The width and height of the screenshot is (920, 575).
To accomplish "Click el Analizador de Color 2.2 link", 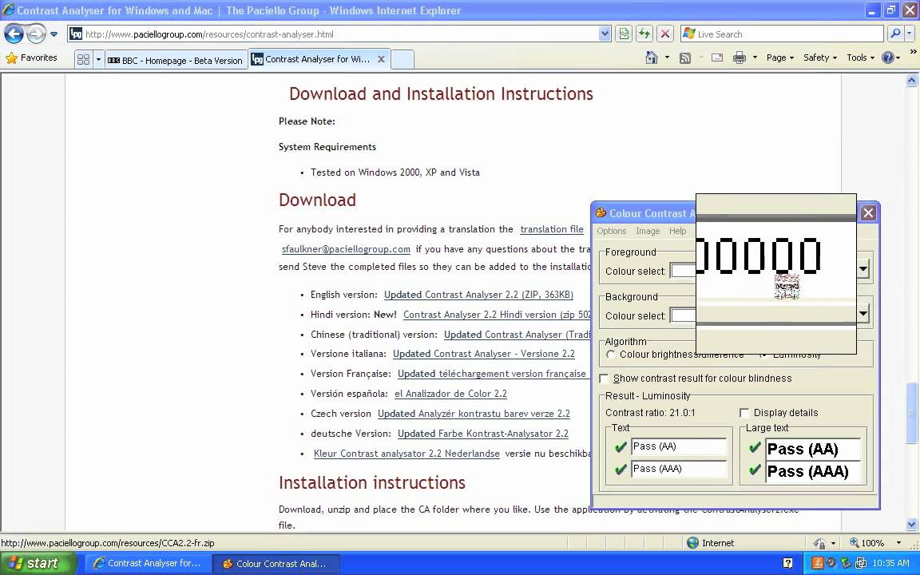I will tap(450, 394).
